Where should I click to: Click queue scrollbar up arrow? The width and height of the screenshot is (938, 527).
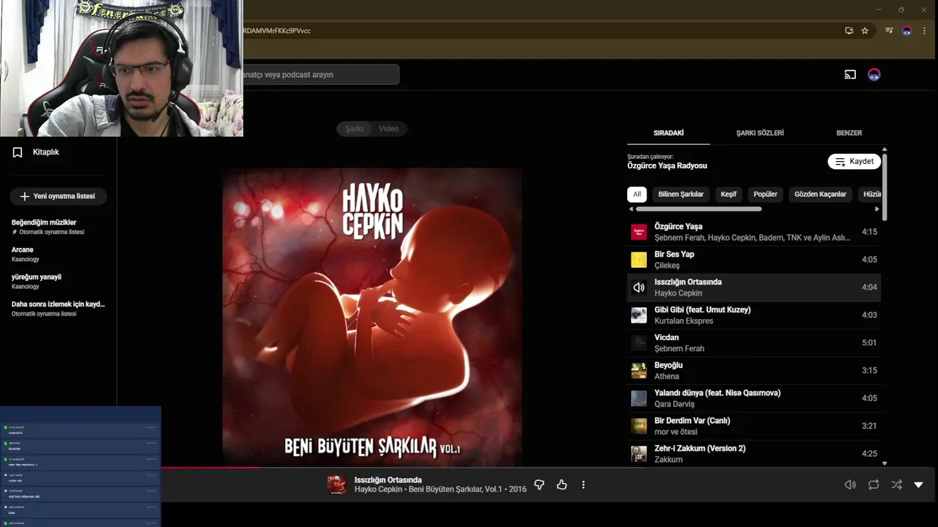coord(885,149)
